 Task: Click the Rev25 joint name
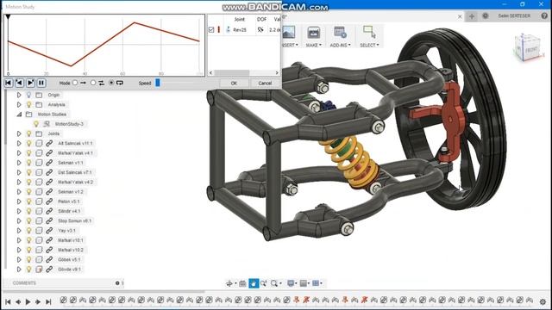coord(240,30)
